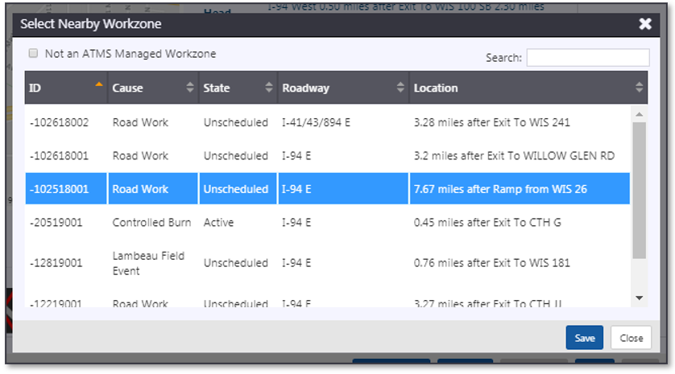Image resolution: width=675 pixels, height=374 pixels.
Task: Click location 3.2 miles after WILLOW GLEN RD
Action: (514, 155)
